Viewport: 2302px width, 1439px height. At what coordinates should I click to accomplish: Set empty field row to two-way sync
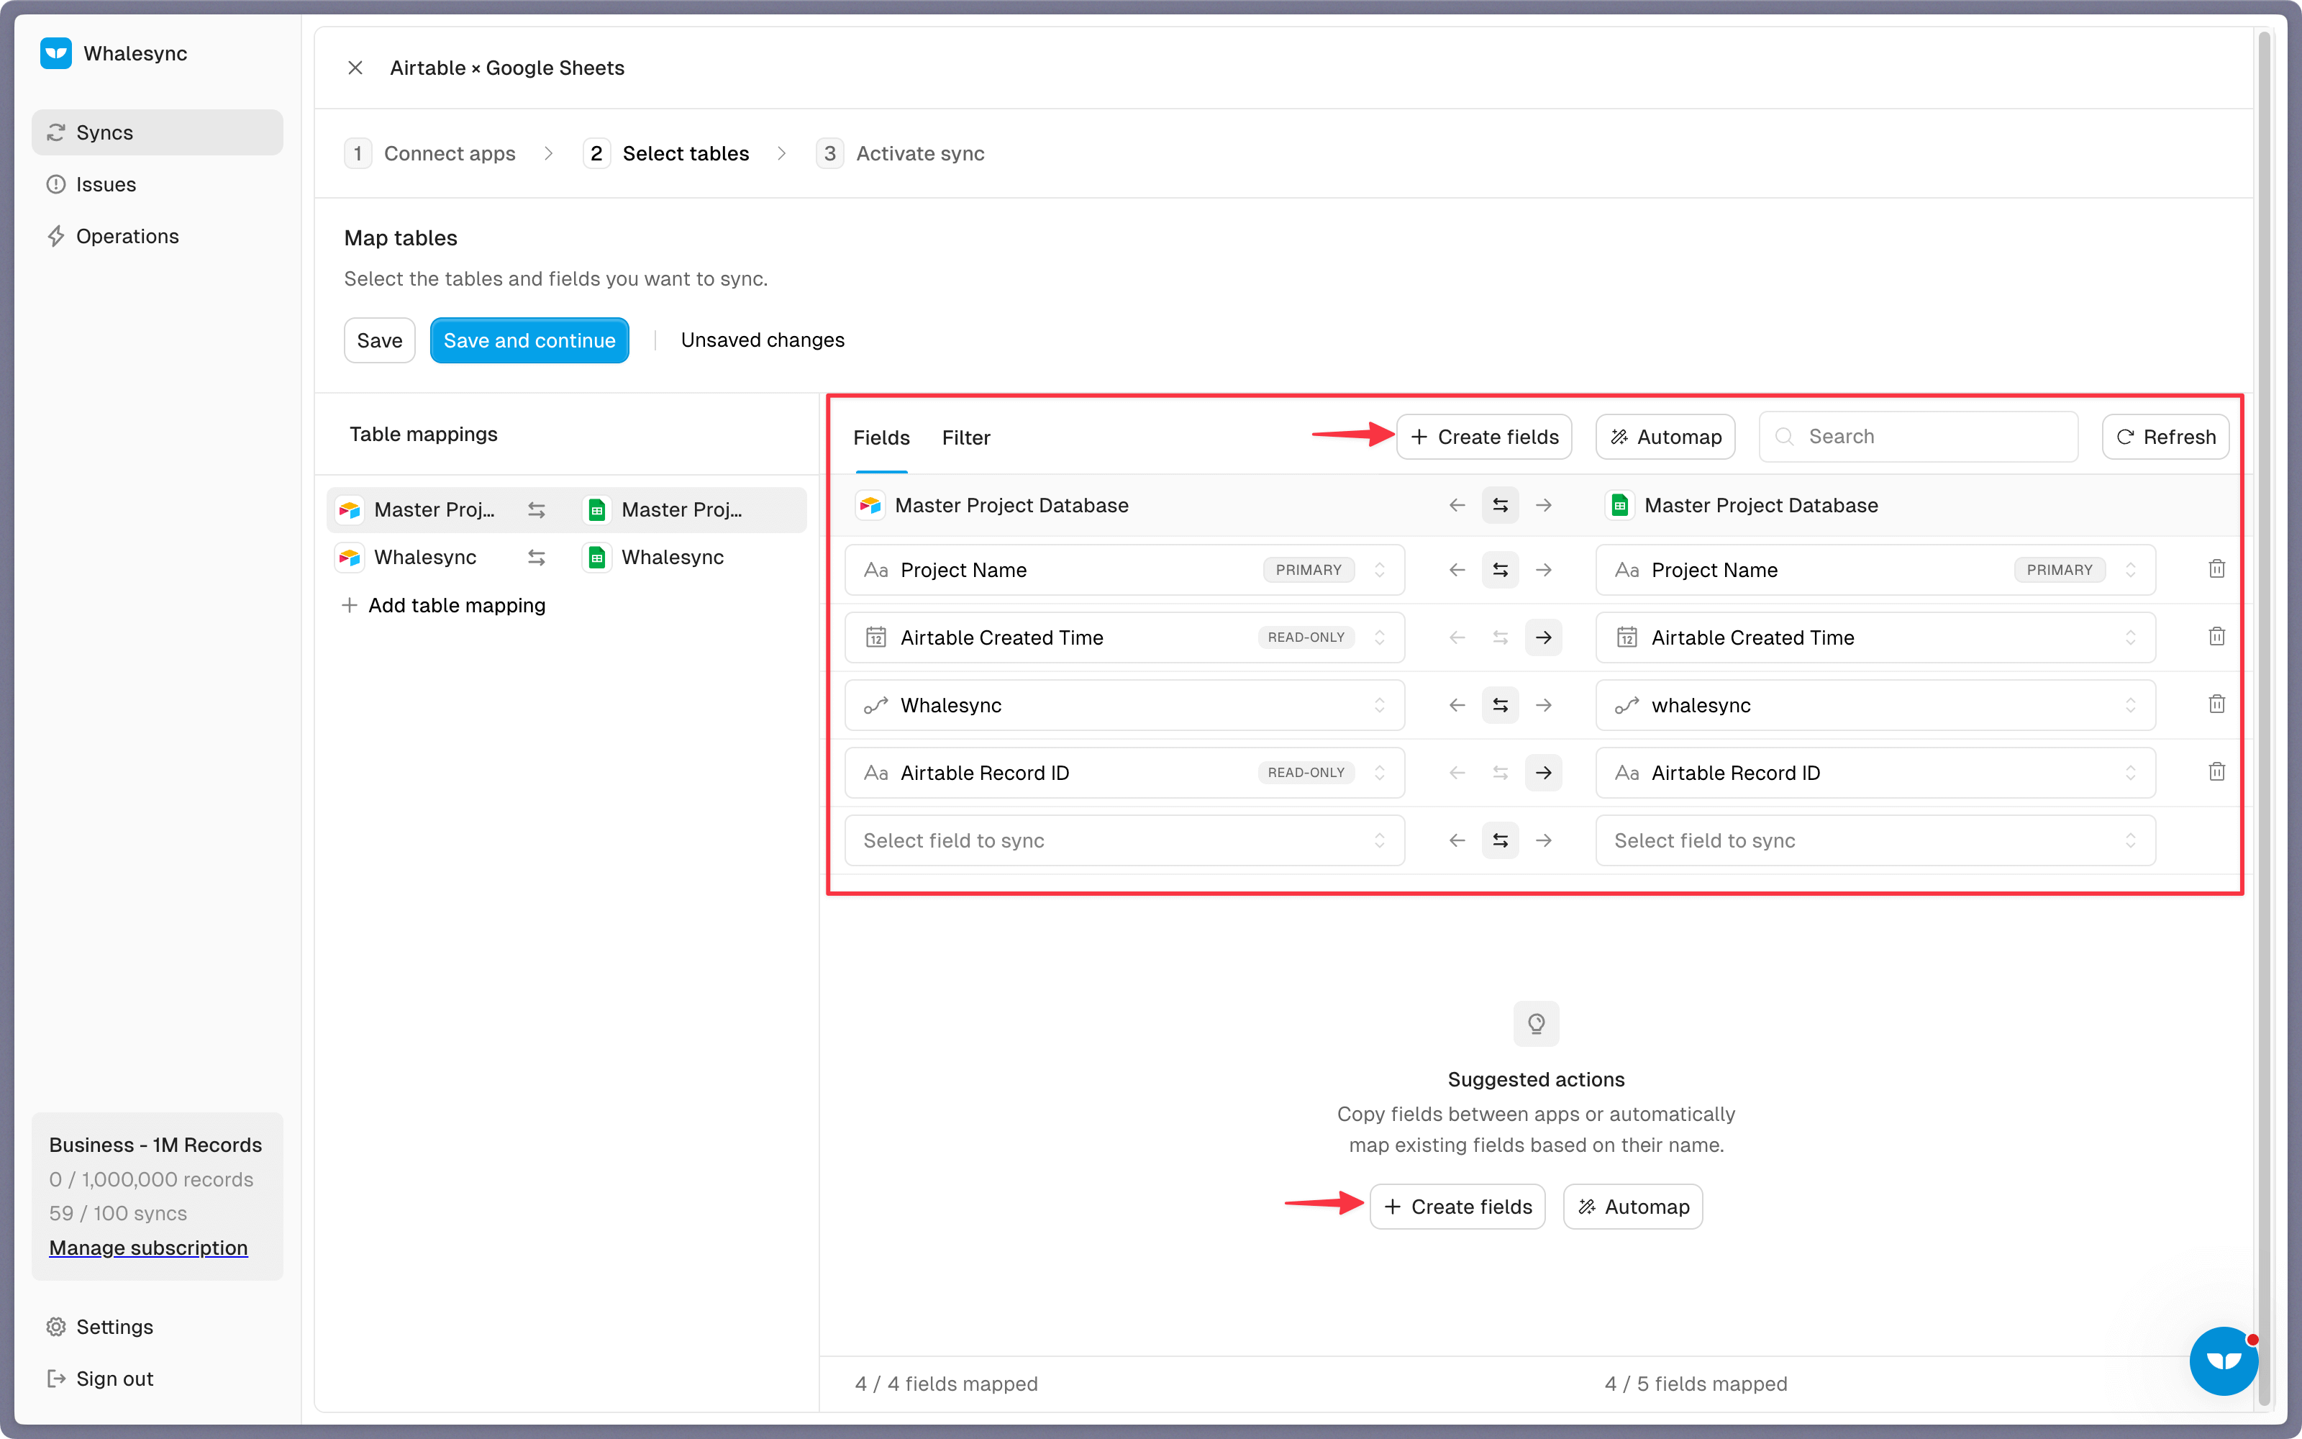[x=1500, y=840]
